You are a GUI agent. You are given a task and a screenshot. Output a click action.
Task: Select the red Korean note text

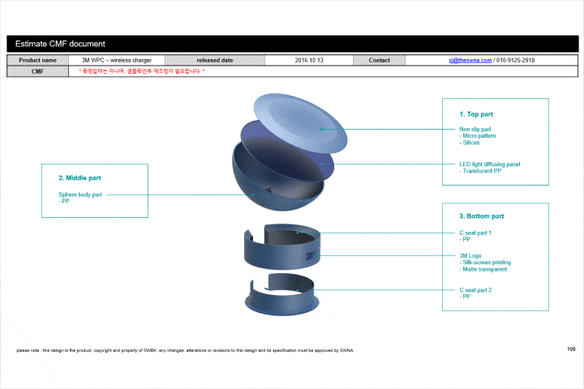(x=141, y=71)
